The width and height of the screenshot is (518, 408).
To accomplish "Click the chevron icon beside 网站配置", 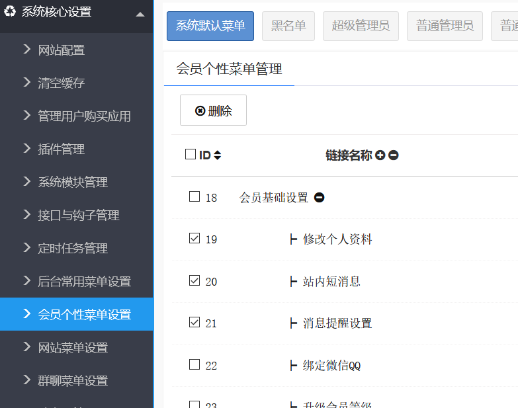I will [x=27, y=50].
